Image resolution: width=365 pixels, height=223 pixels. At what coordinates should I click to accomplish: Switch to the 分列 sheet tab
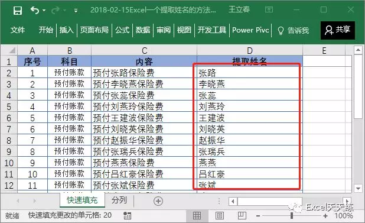[119, 200]
